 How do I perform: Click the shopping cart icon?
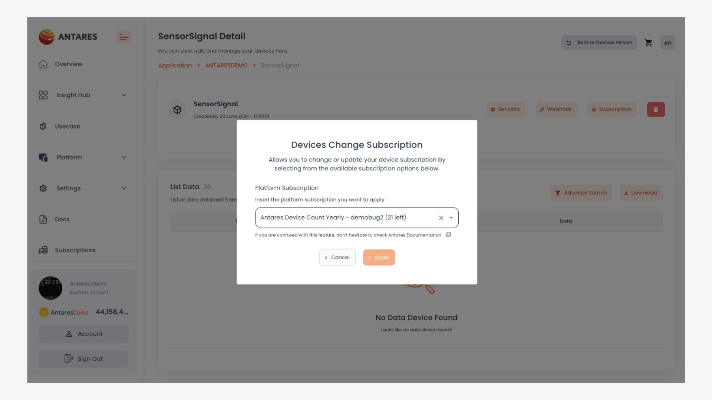tap(648, 43)
